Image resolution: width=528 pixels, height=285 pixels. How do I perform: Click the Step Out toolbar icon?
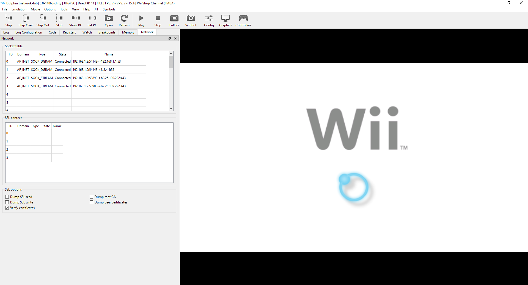tap(43, 21)
